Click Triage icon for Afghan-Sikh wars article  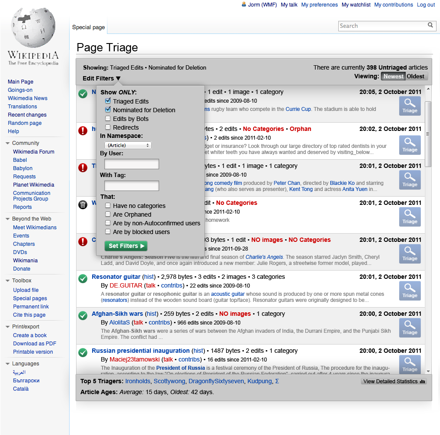coord(410,328)
